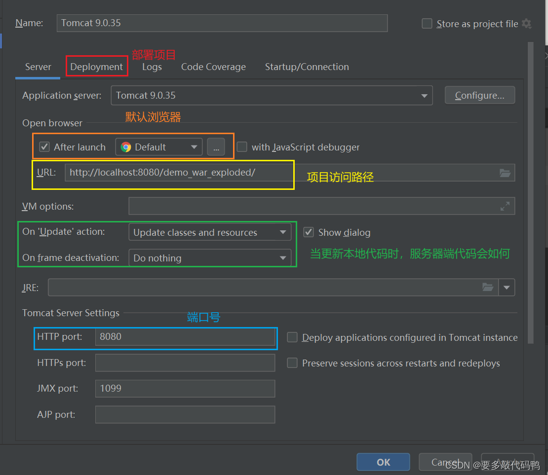
Task: Check Deploy applications configured in Tomcat instance
Action: point(292,337)
